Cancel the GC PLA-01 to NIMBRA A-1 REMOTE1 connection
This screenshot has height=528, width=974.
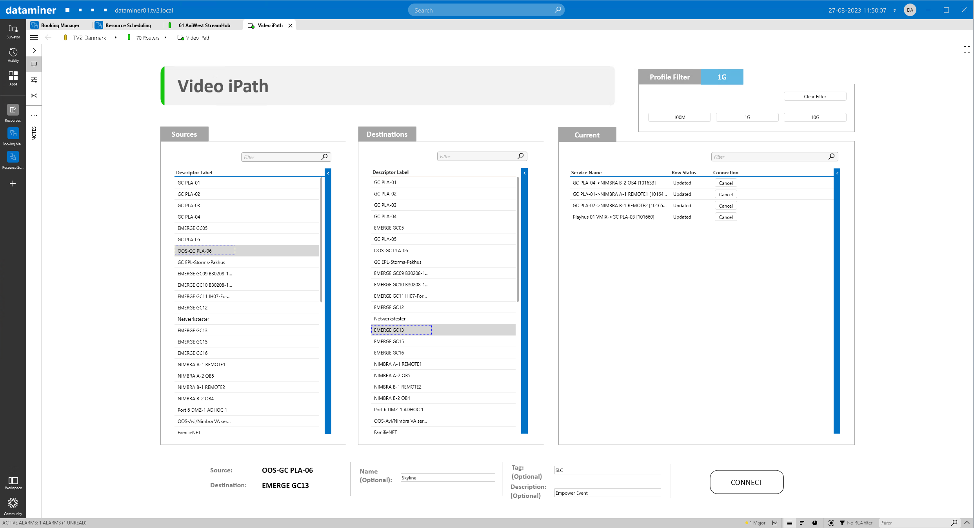click(x=726, y=194)
